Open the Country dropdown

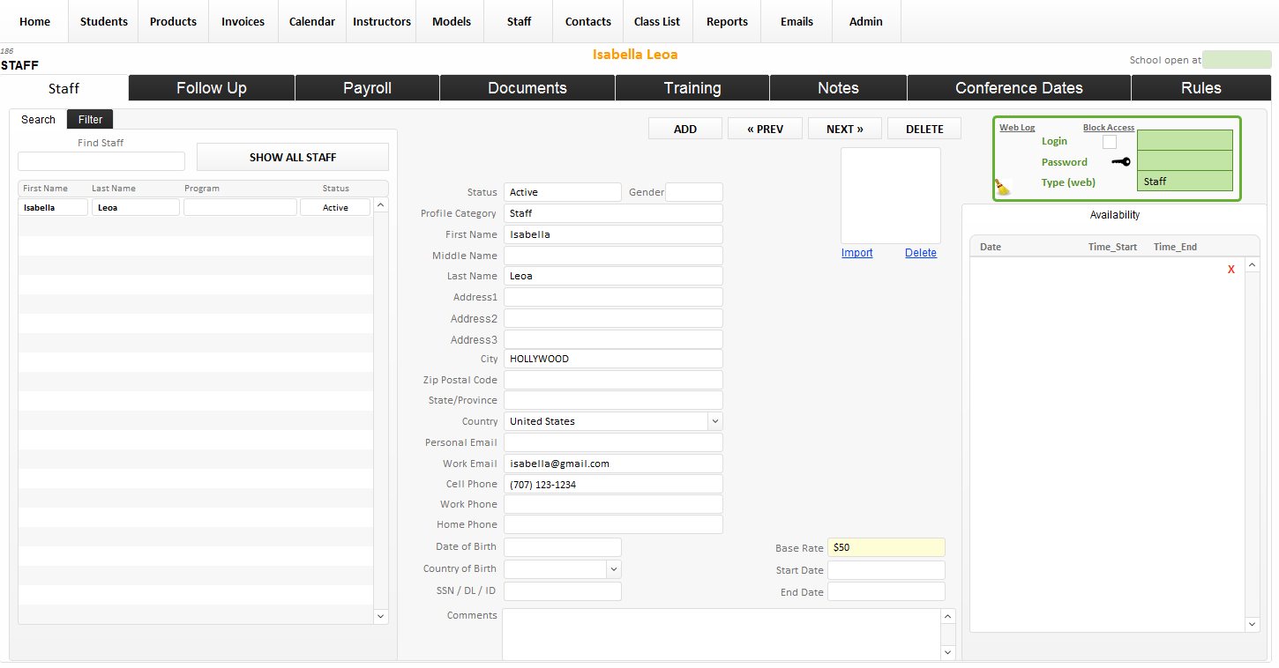coord(714,421)
